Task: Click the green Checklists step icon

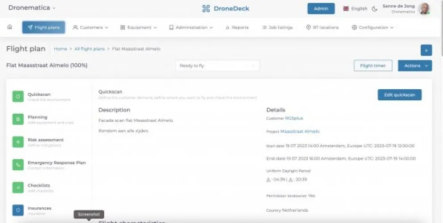Action: coord(18,187)
